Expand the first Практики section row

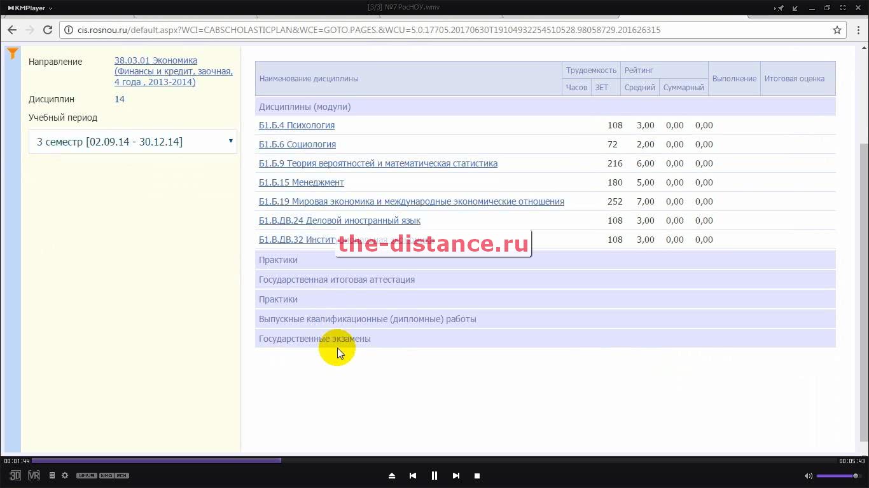[545, 260]
